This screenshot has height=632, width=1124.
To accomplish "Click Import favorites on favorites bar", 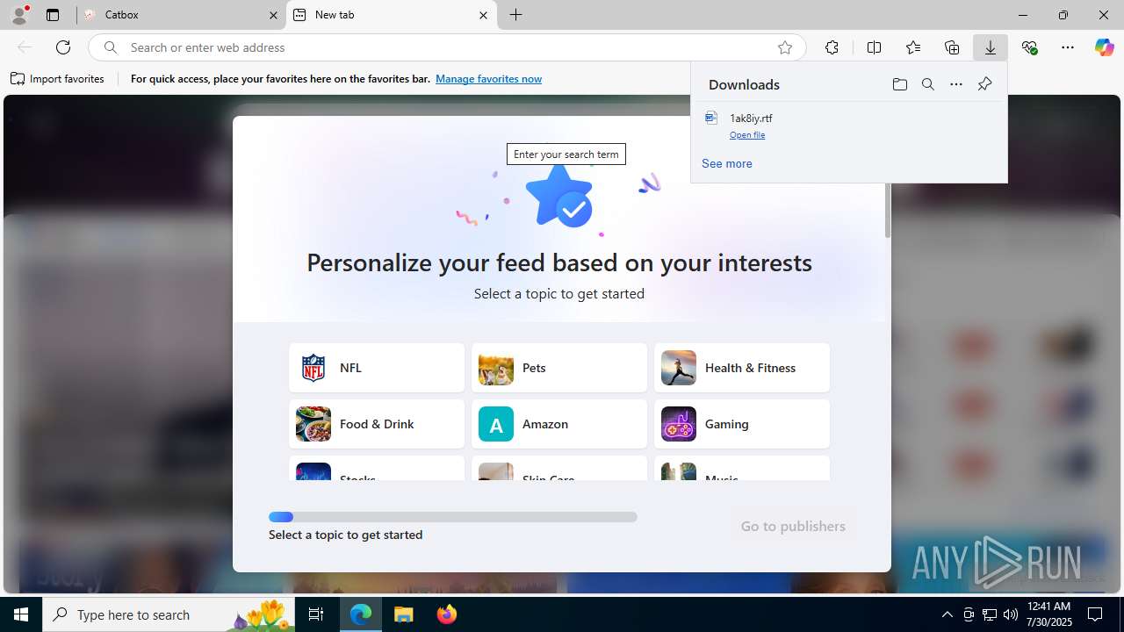I will pos(58,79).
